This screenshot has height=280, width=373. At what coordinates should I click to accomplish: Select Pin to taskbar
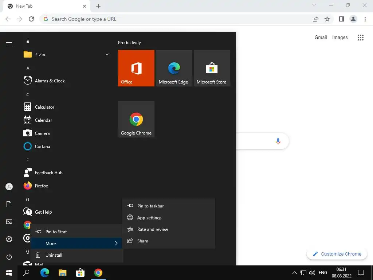coord(169,206)
